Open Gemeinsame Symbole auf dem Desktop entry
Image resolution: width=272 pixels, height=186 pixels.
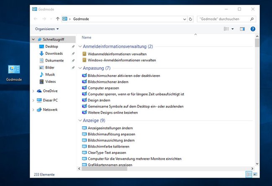(x=136, y=107)
